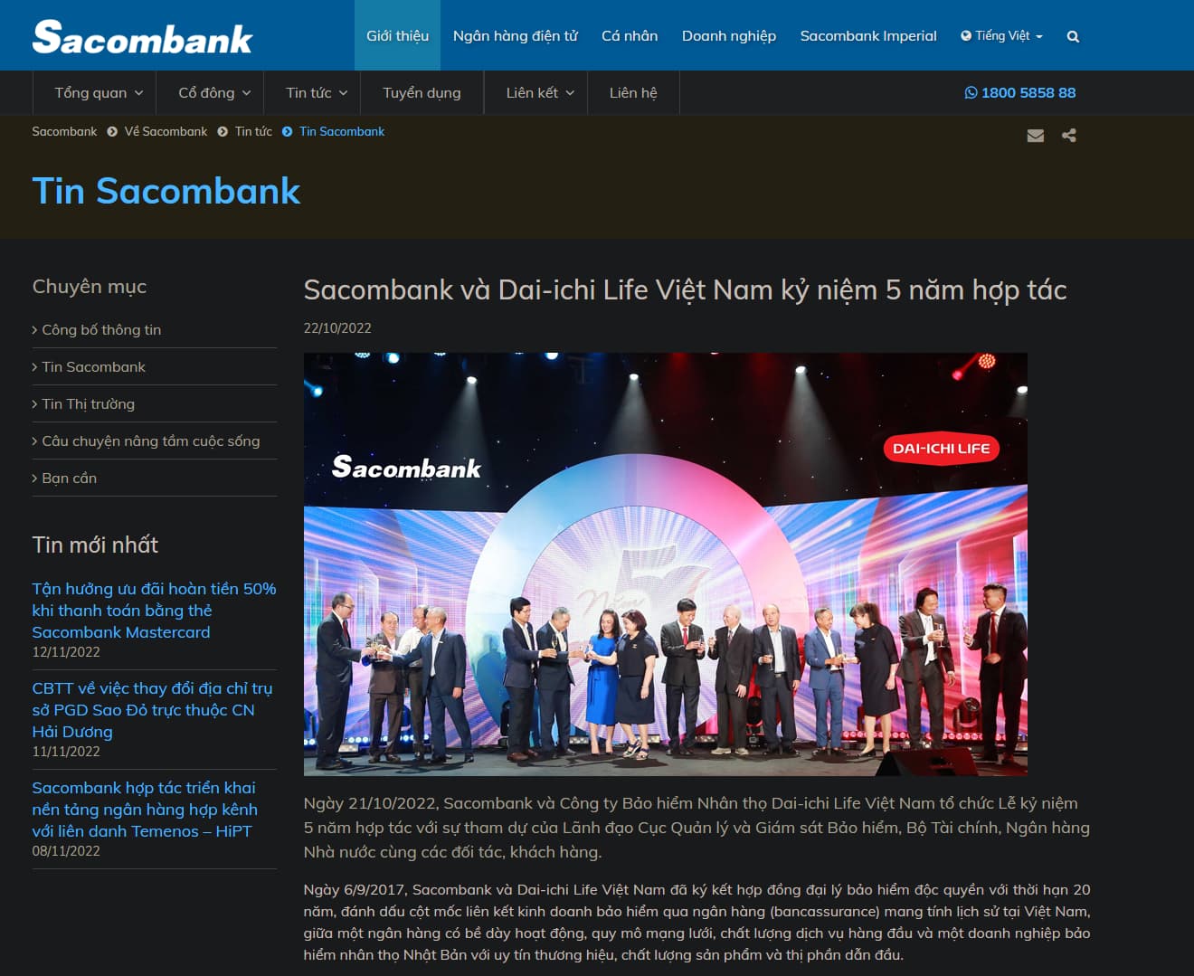The width and height of the screenshot is (1194, 976).
Task: Expand the Tổng quan submenu
Action: (x=99, y=92)
